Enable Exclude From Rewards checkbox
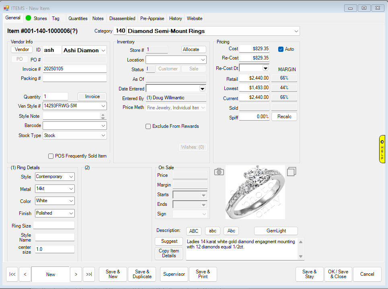Viewport: 388px width, 289px height. [148, 126]
